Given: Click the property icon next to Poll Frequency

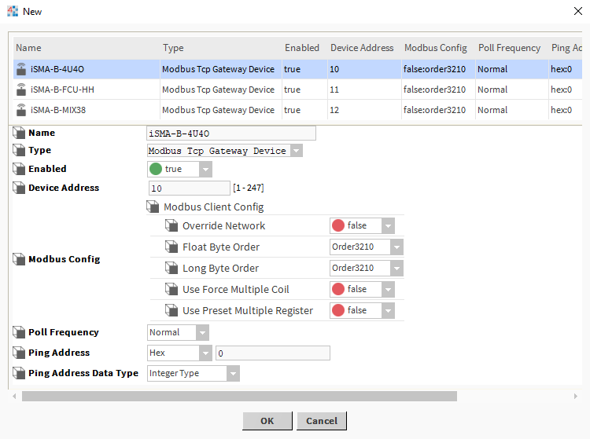Looking at the screenshot, I should pos(19,332).
